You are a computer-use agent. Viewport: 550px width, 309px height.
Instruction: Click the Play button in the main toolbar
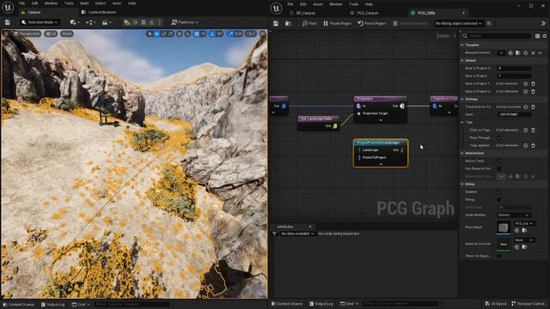pyautogui.click(x=126, y=22)
